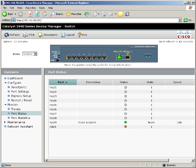Open the IE Search pane
This screenshot has width=196, height=168.
[56, 14]
